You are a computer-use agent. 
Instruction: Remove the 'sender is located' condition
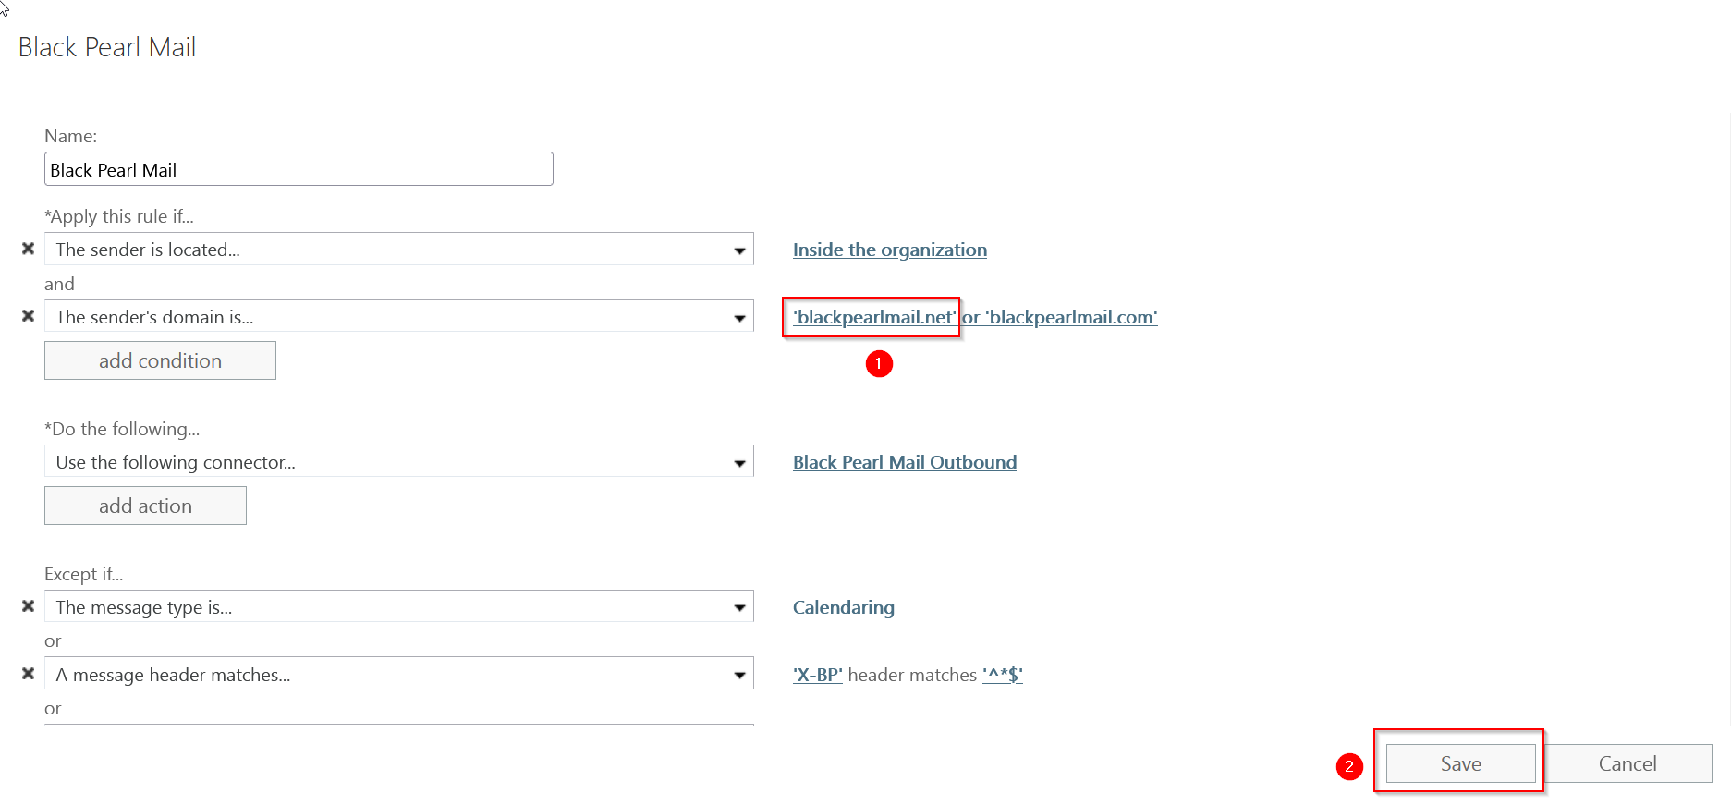coord(28,249)
